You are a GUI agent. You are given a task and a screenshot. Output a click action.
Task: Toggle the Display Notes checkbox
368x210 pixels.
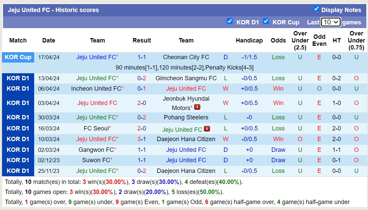[316, 9]
